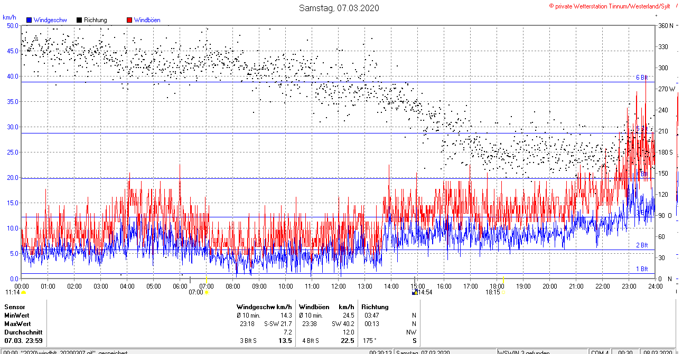This screenshot has width=692, height=354.
Task: Click the 3 Bft S current wind entry
Action: (x=248, y=341)
